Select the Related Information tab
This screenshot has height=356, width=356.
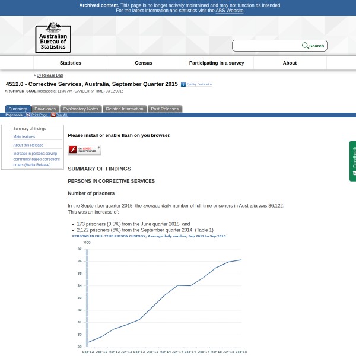point(125,109)
